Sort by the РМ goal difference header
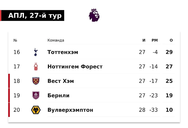The height and width of the screenshot is (128, 188). [x=155, y=40]
